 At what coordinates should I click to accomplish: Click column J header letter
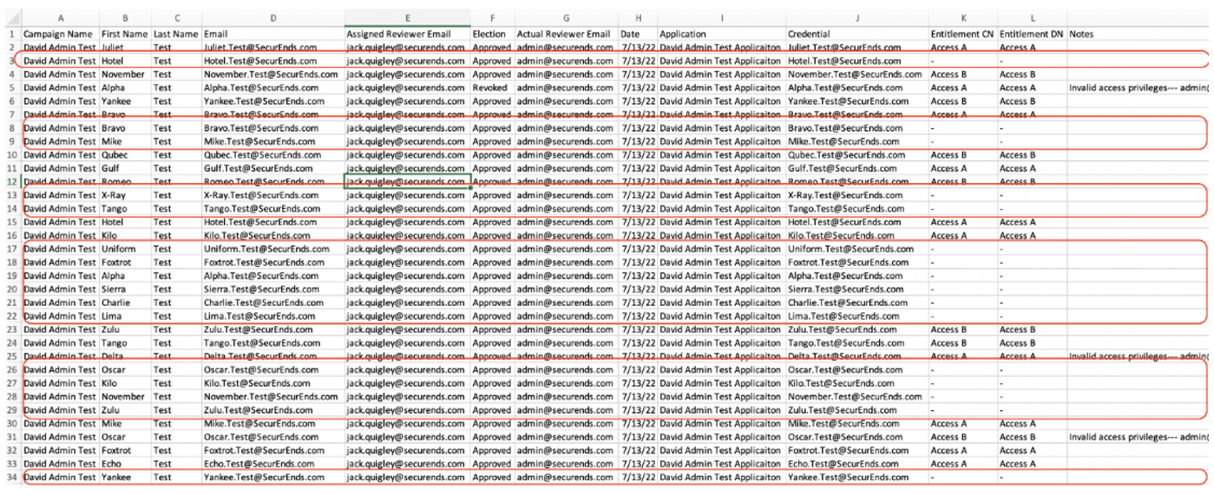[856, 18]
